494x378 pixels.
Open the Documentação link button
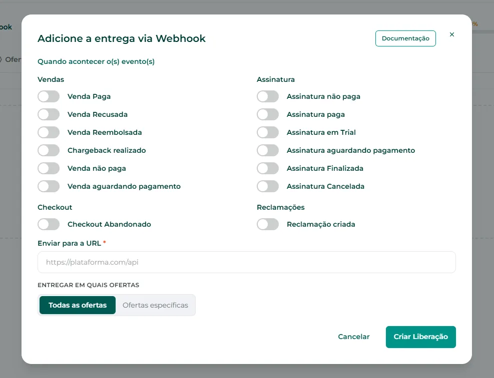pyautogui.click(x=405, y=38)
